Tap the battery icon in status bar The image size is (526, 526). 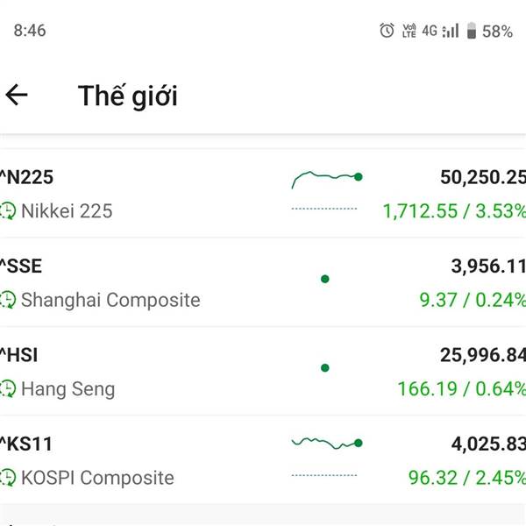pos(472,31)
